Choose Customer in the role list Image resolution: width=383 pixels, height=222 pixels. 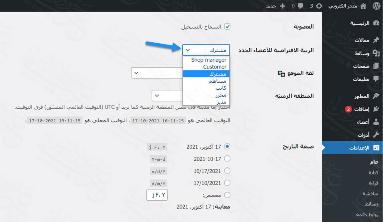214,67
